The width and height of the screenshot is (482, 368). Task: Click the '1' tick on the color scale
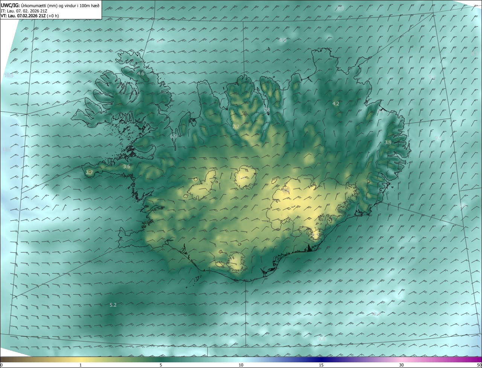point(81,365)
